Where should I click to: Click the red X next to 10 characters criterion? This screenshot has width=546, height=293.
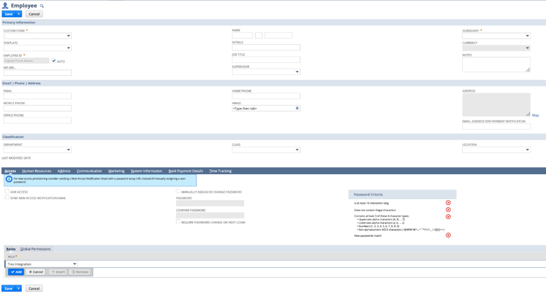(448, 203)
